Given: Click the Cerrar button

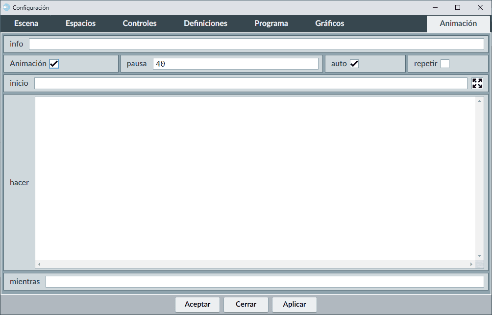Looking at the screenshot, I should click(246, 304).
